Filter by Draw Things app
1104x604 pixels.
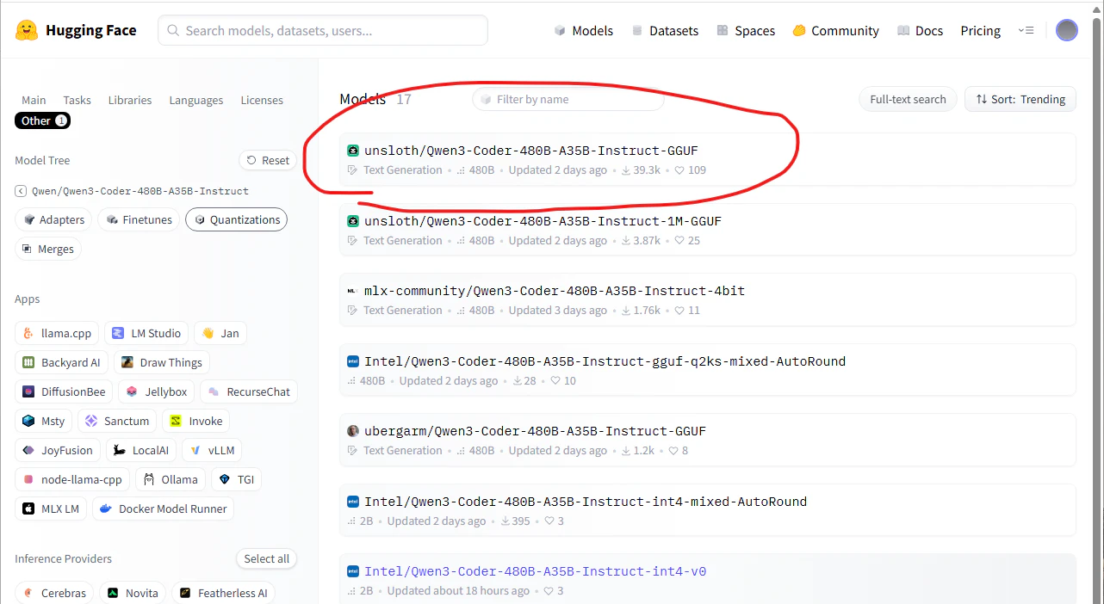(162, 362)
